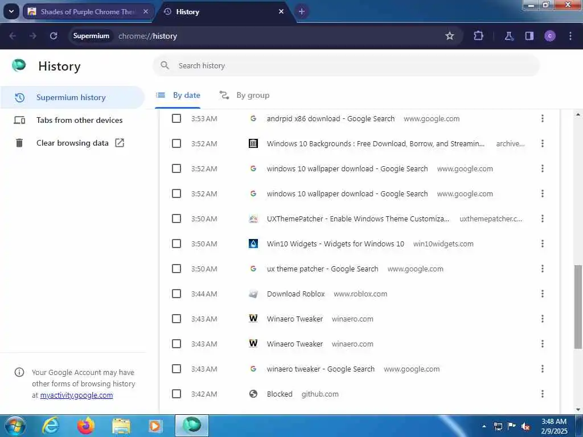Open actions menu for UXThemePatcher entry
583x437 pixels.
(543, 218)
